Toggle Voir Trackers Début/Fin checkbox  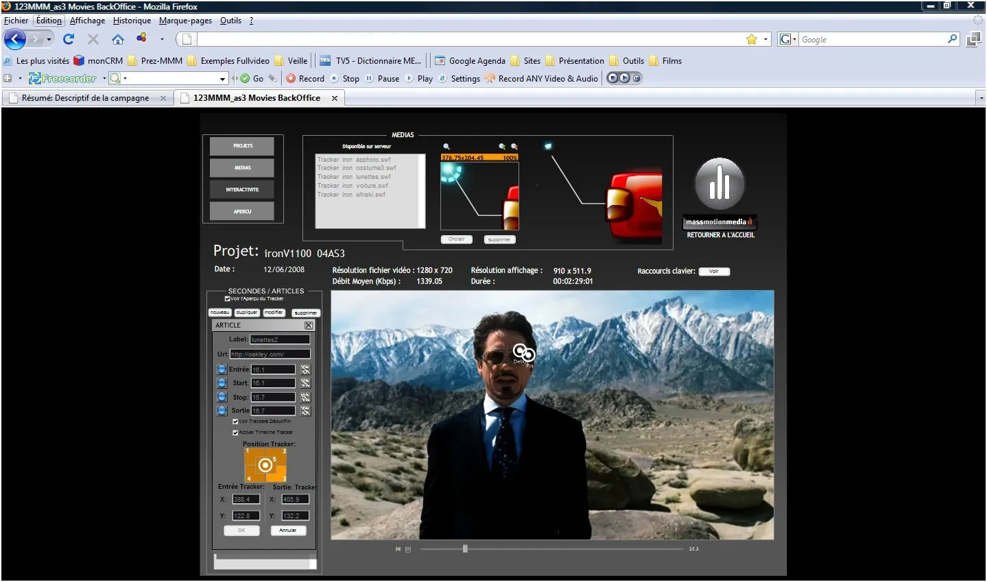(x=235, y=421)
